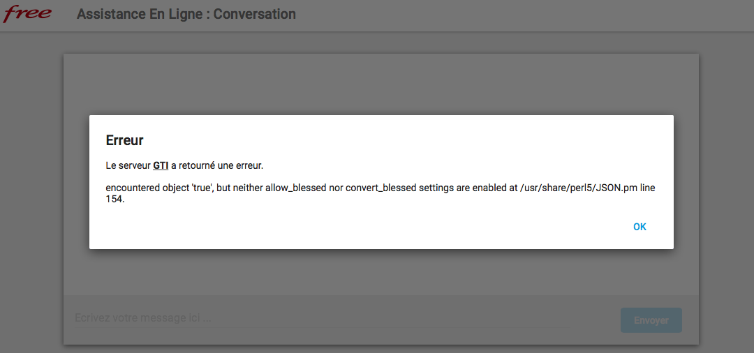754x353 pixels.
Task: Click the underlined GTI abbreviation
Action: 161,165
